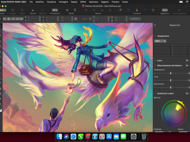The width and height of the screenshot is (190, 142).
Task: Select the skew mode icon in property bar
Action: (13, 19)
